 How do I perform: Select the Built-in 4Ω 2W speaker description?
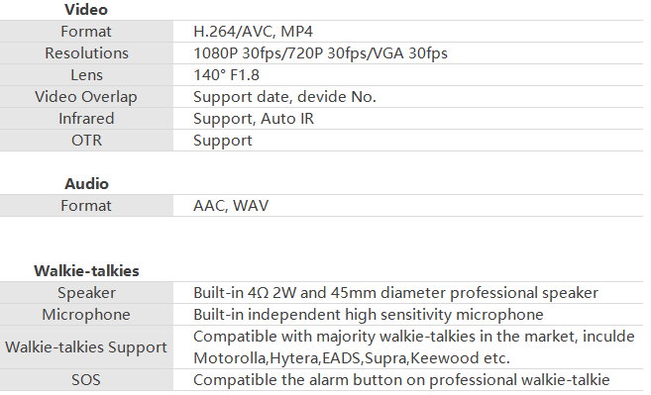coord(395,293)
